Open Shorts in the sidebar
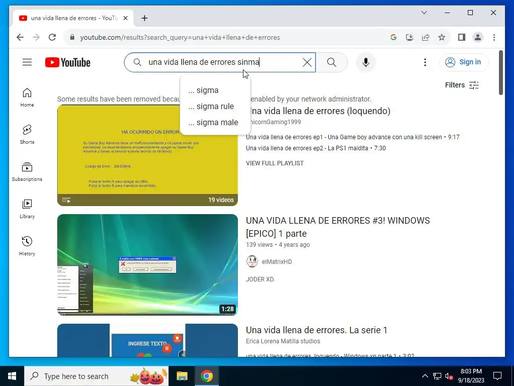 pyautogui.click(x=27, y=135)
